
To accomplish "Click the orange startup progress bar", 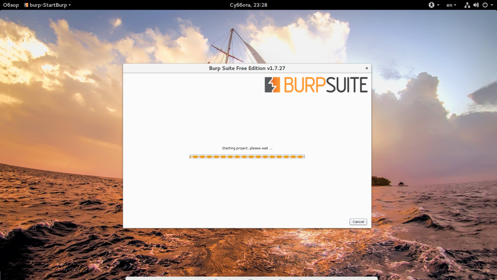I will [247, 157].
